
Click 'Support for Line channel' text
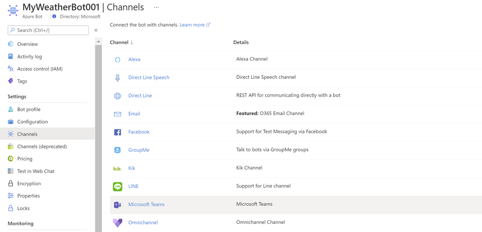click(263, 186)
